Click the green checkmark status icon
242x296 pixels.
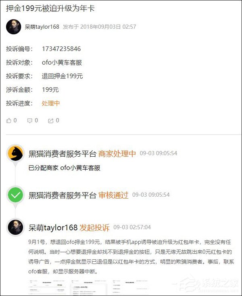click(15, 195)
